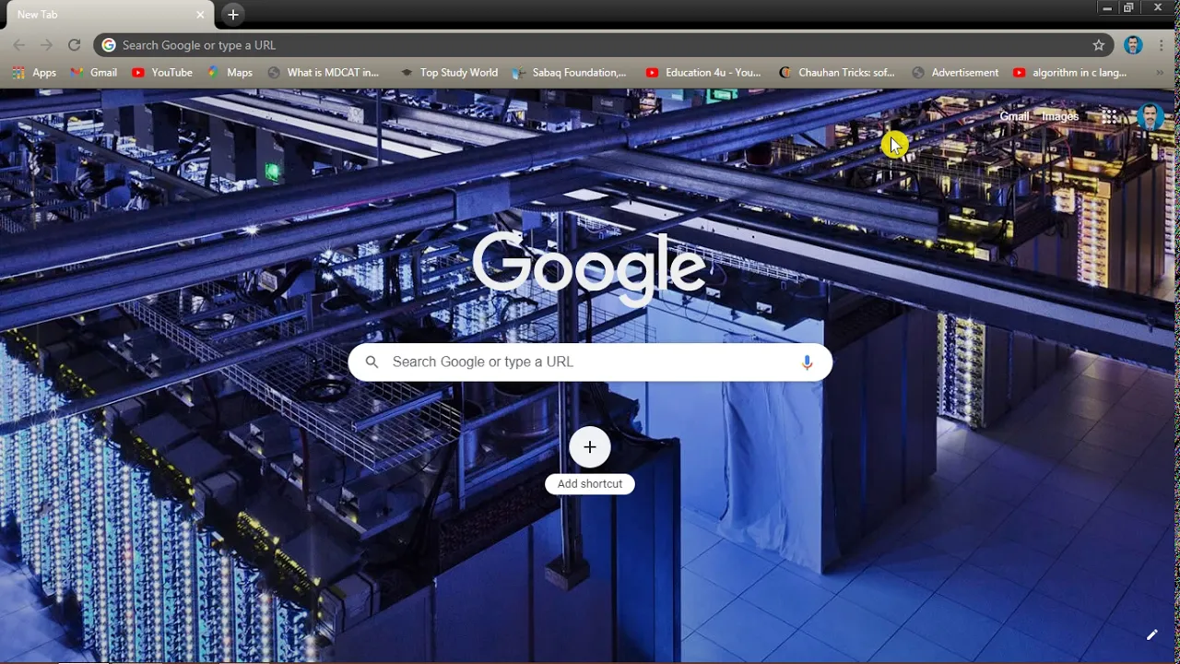Click the Add shortcut plus circle

click(x=590, y=447)
